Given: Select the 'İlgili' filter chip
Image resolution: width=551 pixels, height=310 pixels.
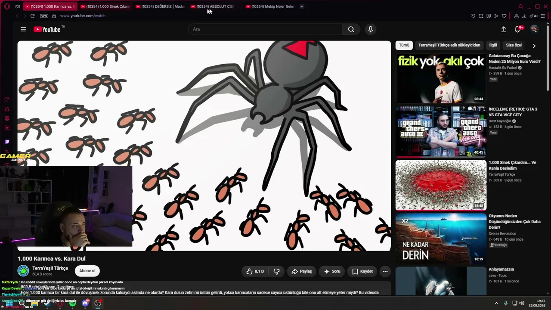Looking at the screenshot, I should (493, 45).
